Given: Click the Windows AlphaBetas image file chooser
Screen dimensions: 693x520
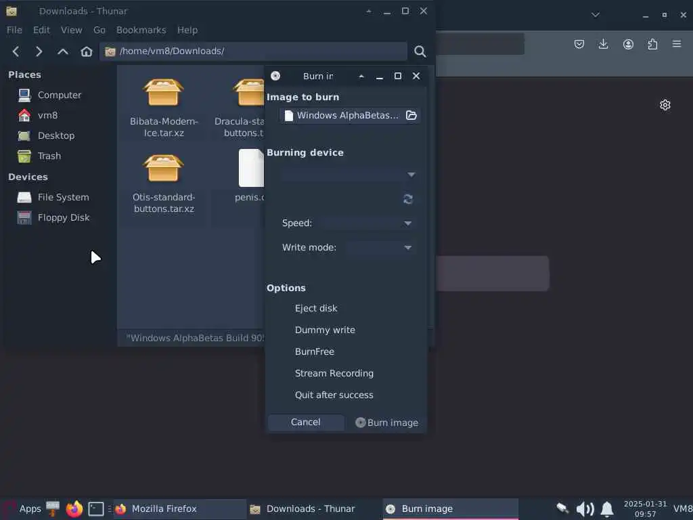Looking at the screenshot, I should tap(349, 115).
